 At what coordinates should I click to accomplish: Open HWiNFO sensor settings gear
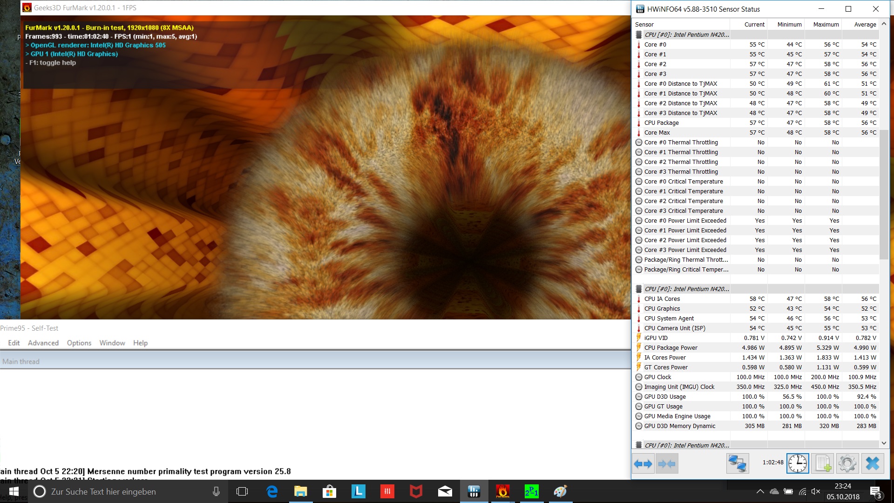pos(847,463)
